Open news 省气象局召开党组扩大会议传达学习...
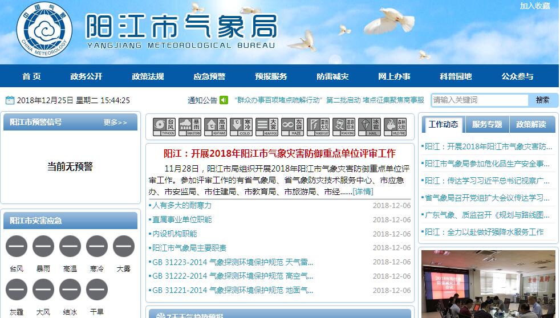The image size is (560, 318). [x=487, y=198]
